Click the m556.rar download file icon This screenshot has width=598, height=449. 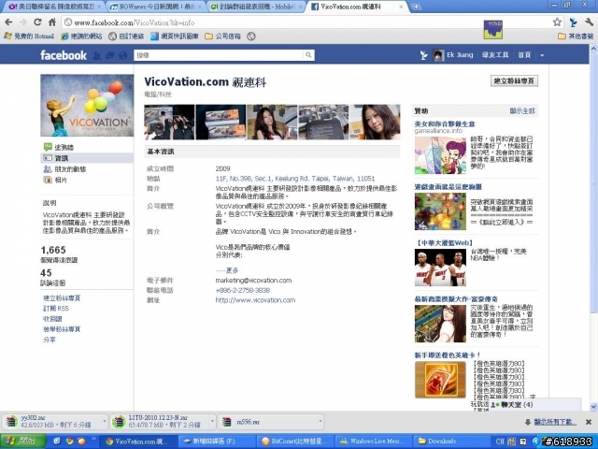coord(227,422)
